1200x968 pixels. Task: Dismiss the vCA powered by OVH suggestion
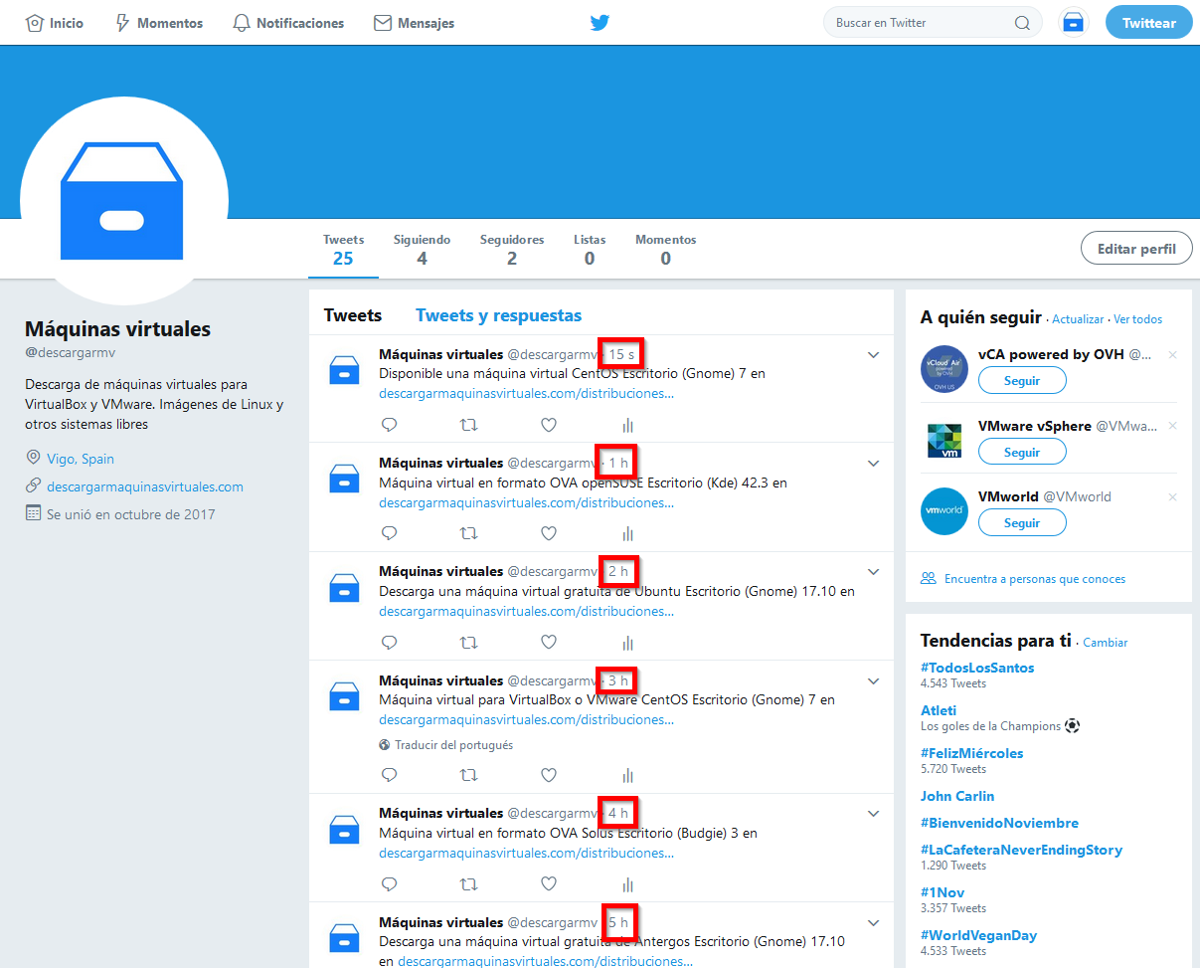[1172, 355]
